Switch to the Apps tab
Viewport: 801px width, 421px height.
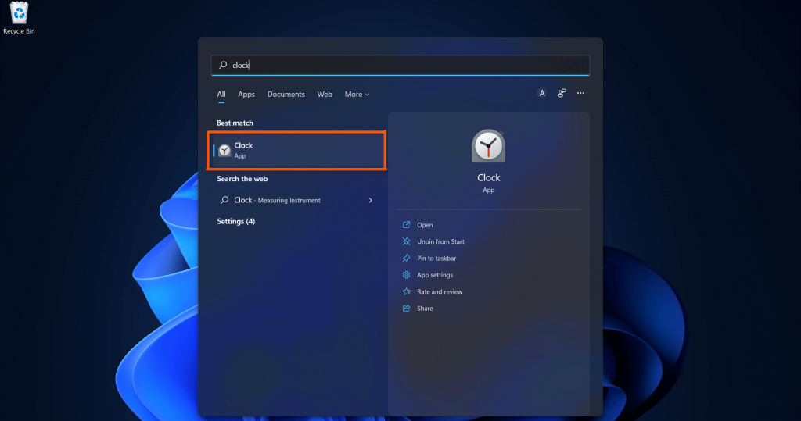tap(246, 95)
